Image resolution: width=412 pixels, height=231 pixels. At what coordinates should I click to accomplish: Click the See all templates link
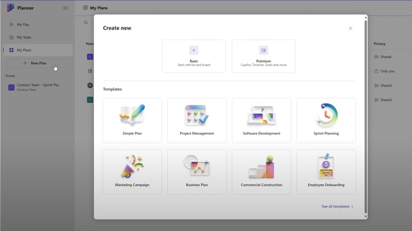337,207
